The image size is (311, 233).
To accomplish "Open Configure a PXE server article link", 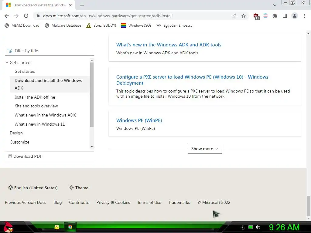I will point(192,80).
